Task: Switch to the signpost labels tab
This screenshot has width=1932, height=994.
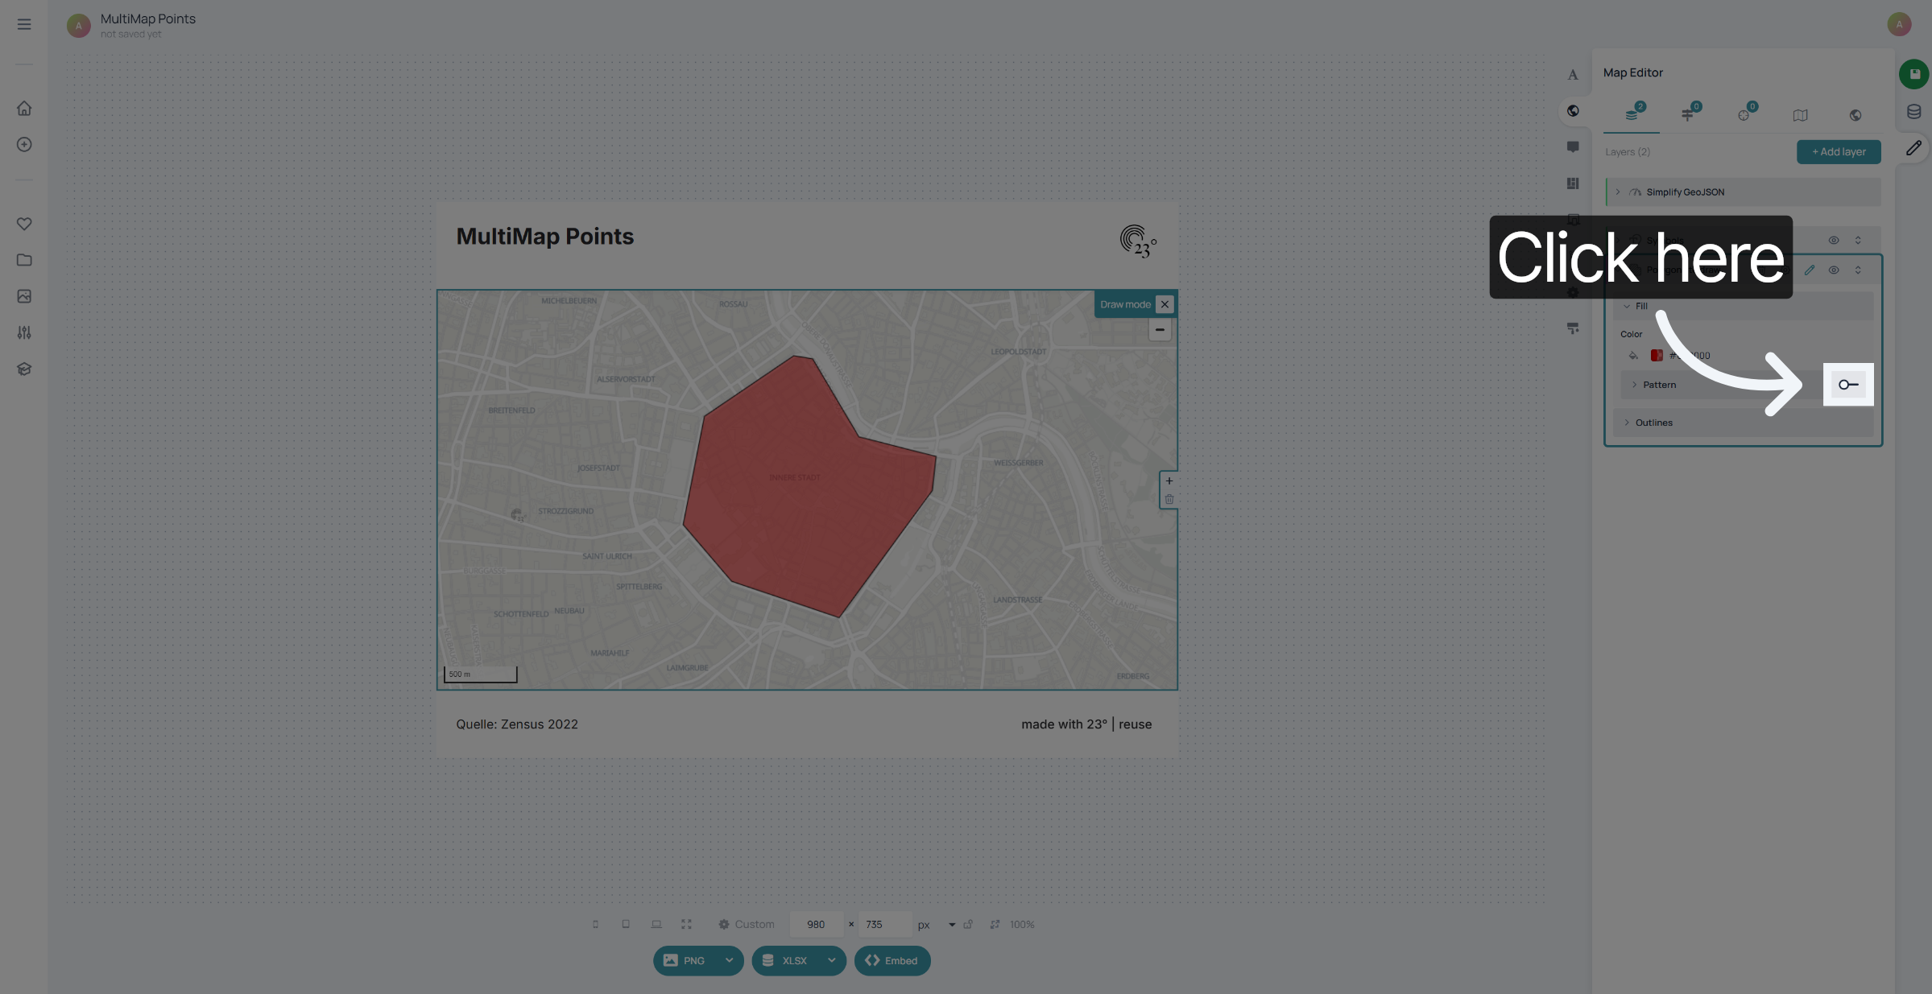Action: (1688, 114)
